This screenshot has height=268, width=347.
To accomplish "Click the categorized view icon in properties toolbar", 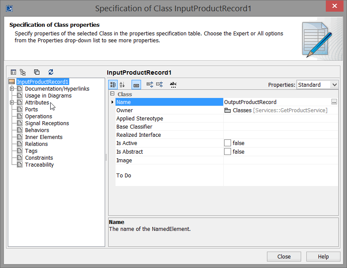I will (x=112, y=85).
